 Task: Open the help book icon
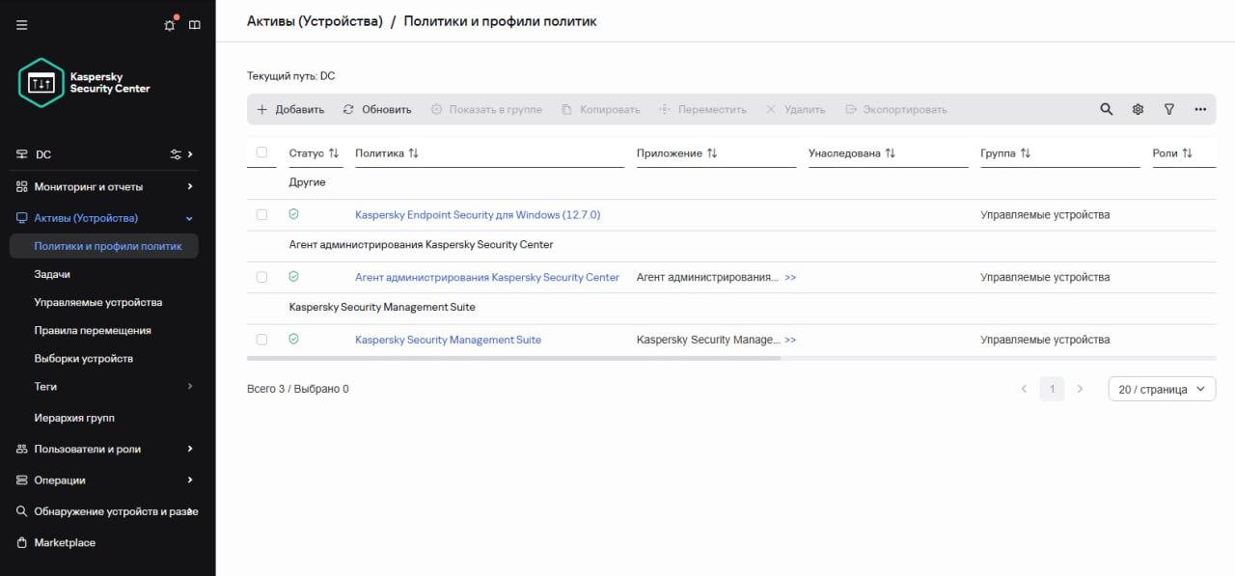pos(195,25)
